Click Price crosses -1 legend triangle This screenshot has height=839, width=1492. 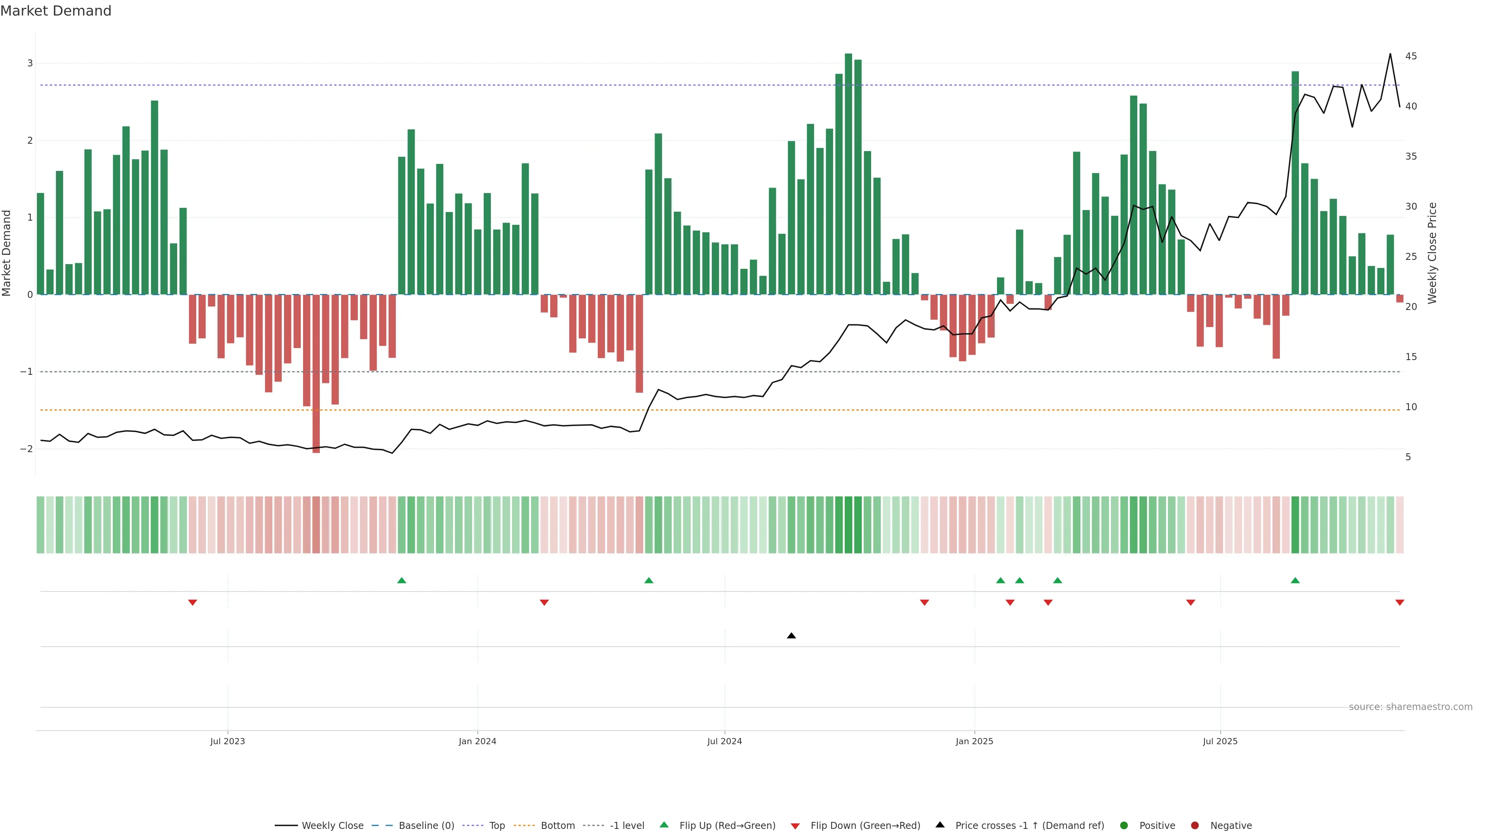pyautogui.click(x=940, y=825)
